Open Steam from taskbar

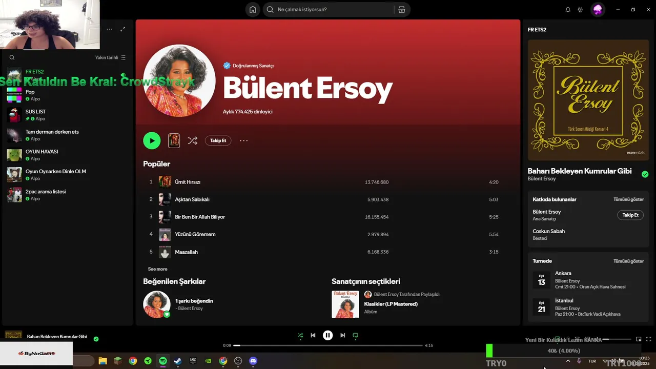(x=178, y=361)
